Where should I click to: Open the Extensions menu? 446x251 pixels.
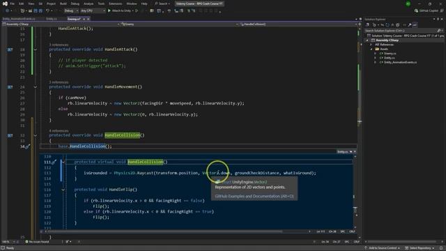pyautogui.click(x=116, y=3)
